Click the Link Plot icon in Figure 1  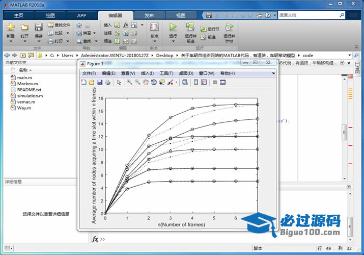pos(185,82)
